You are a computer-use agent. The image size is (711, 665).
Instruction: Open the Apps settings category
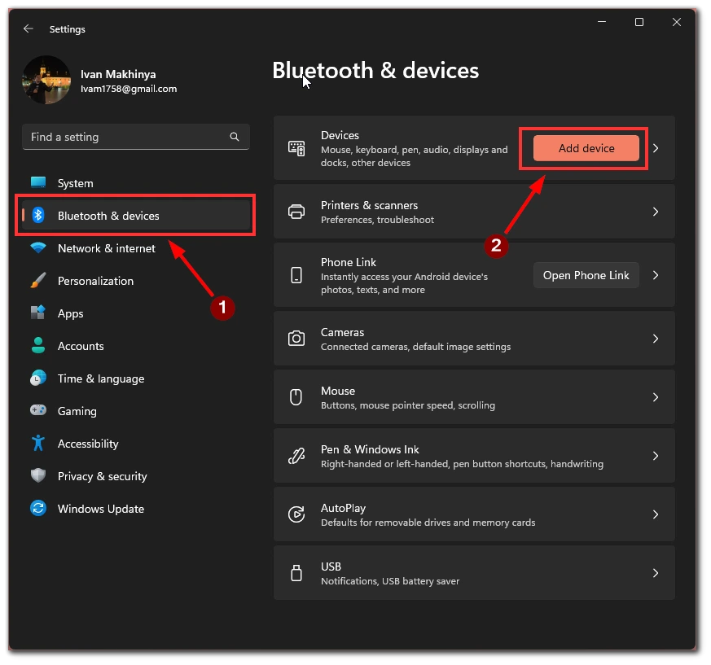(136, 313)
